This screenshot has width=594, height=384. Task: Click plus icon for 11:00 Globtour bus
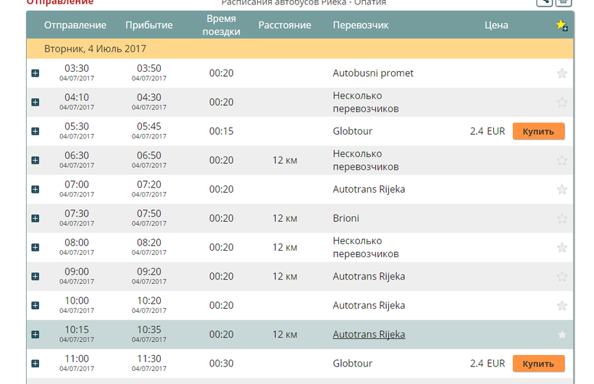35,364
